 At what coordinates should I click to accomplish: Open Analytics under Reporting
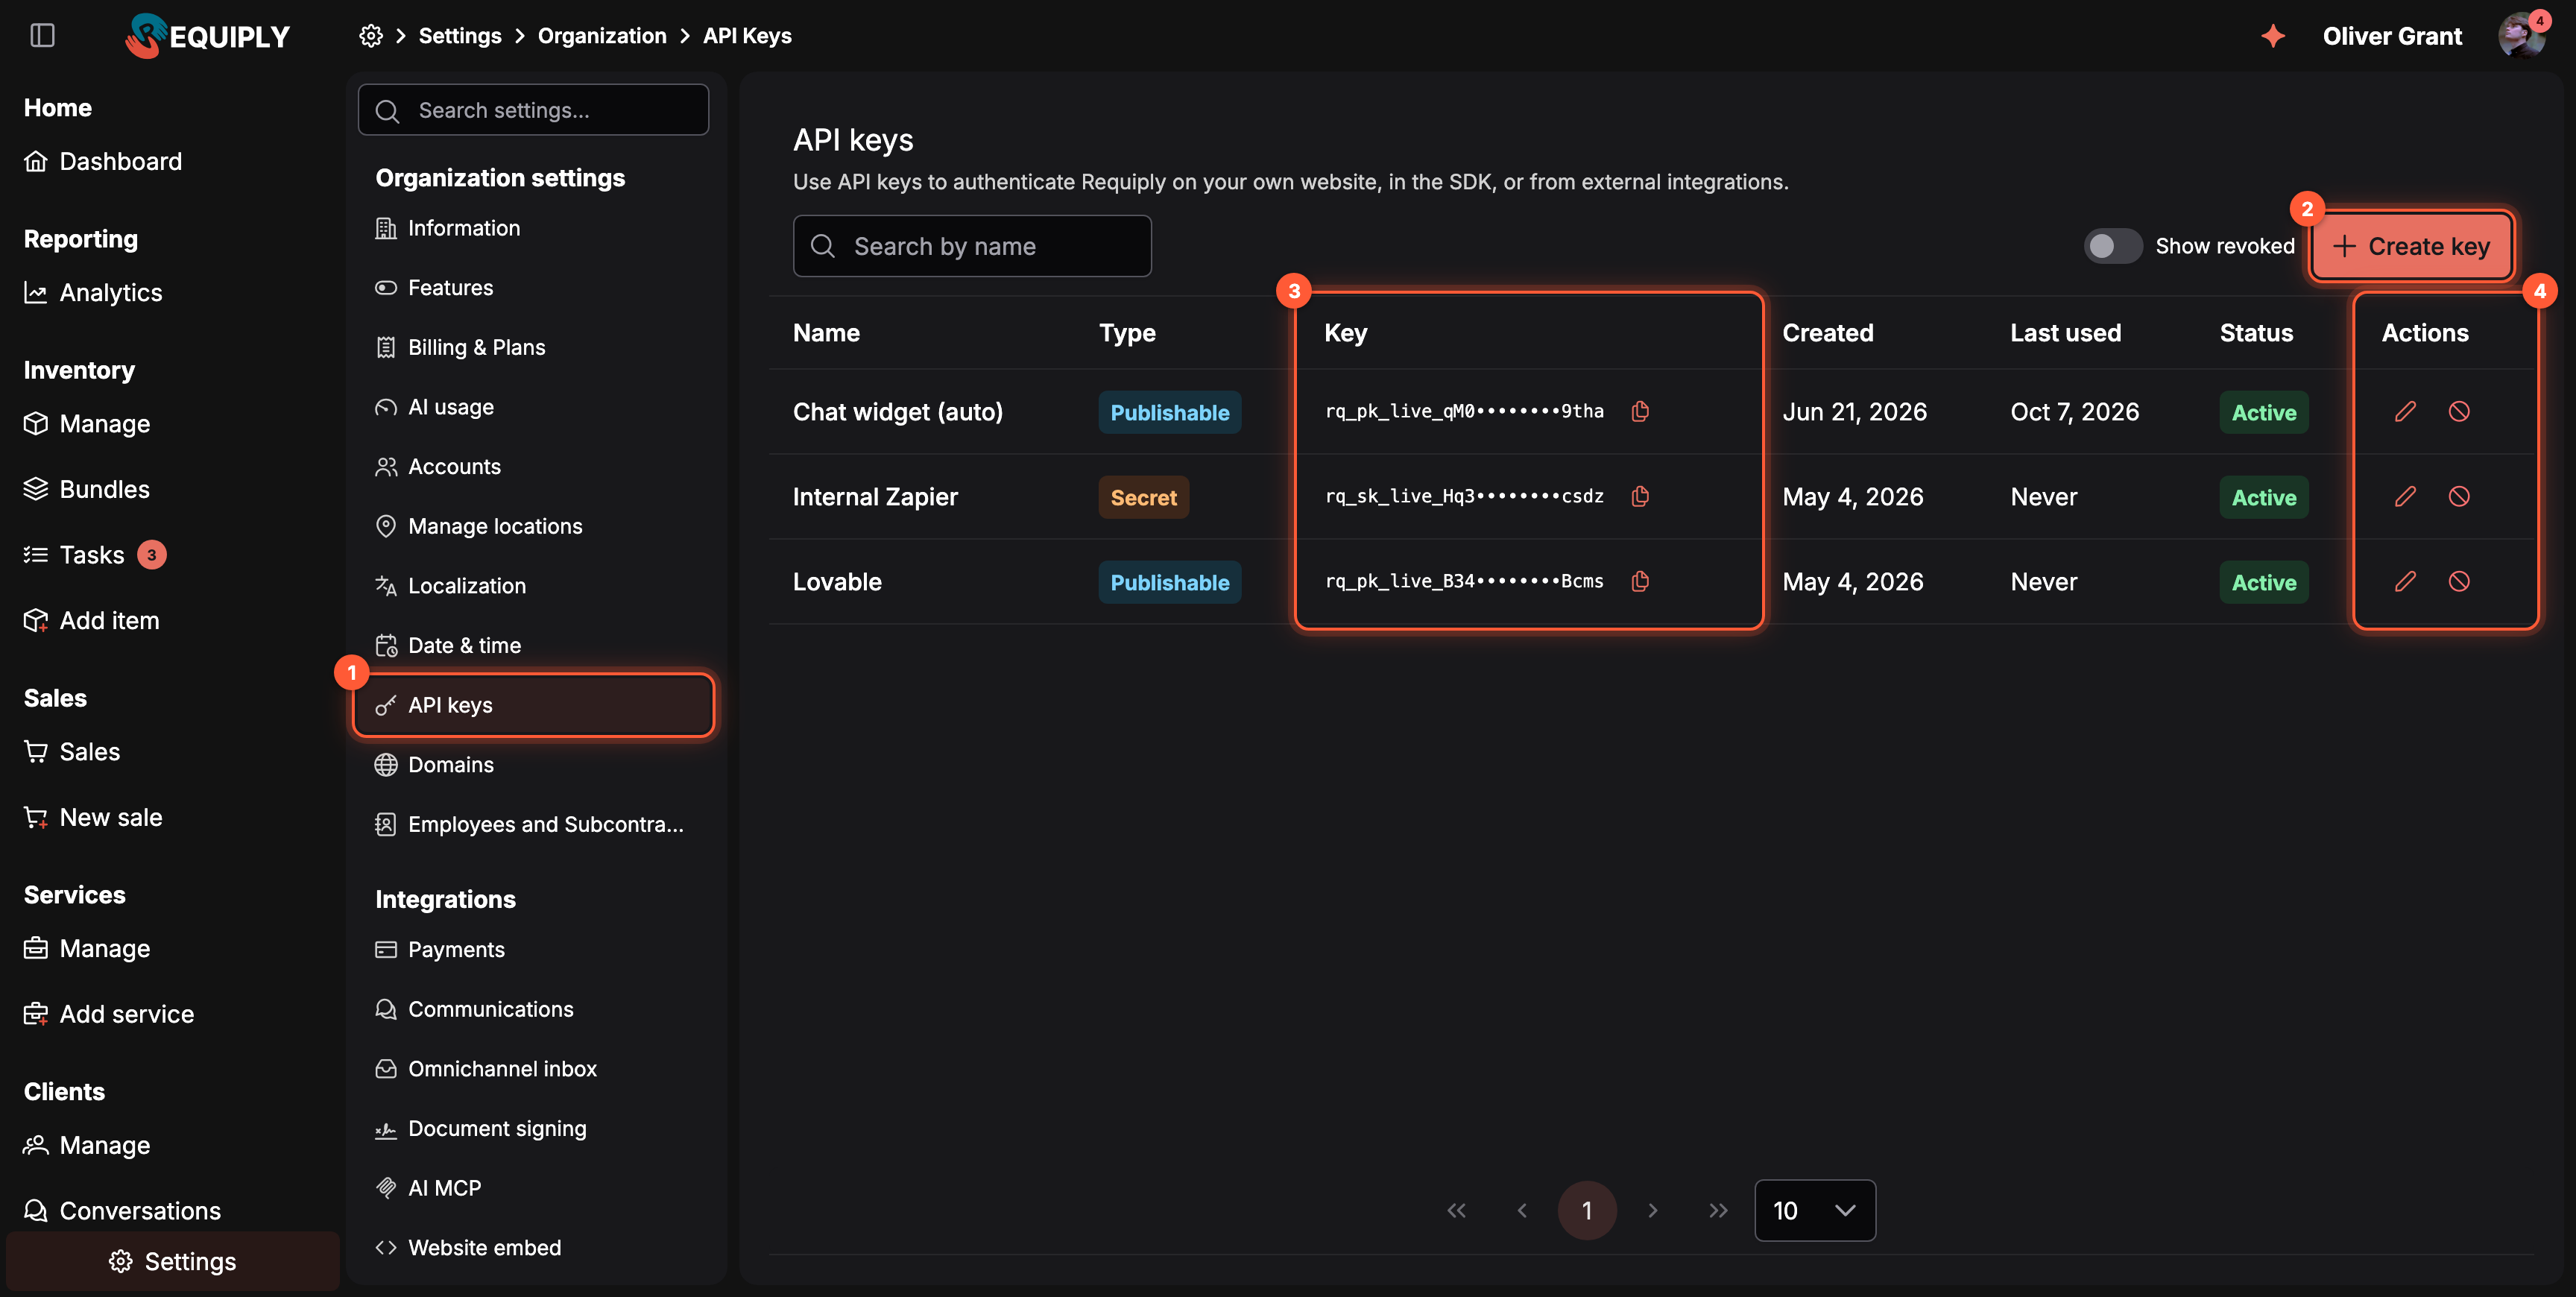pyautogui.click(x=93, y=293)
